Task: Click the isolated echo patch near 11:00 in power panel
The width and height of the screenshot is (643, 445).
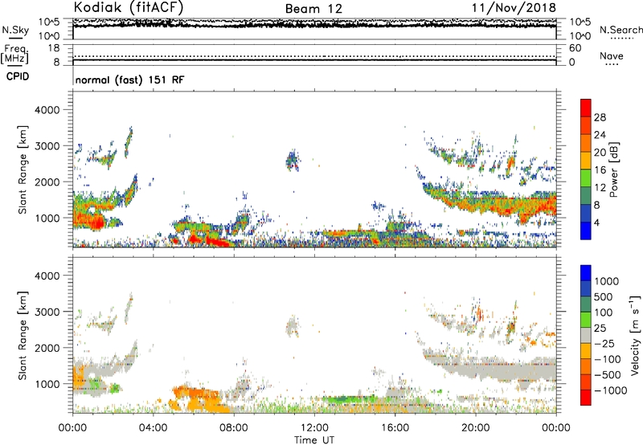Action: point(293,160)
